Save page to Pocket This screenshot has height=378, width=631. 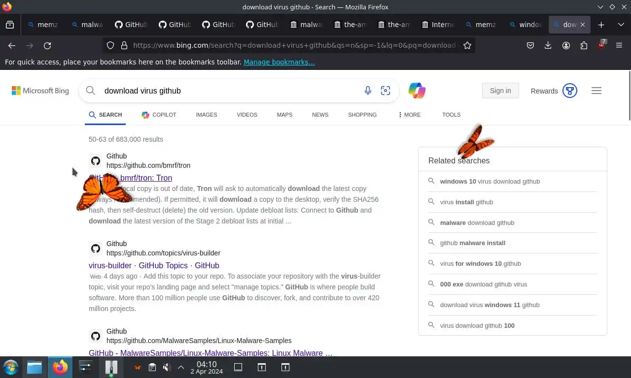click(530, 45)
